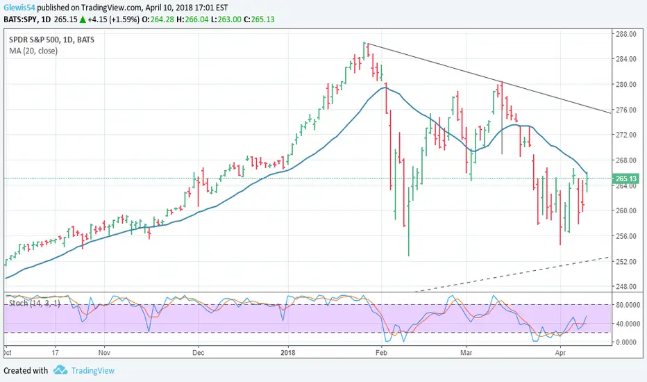Click the 0.0000 stochastic axis label

tap(628, 342)
